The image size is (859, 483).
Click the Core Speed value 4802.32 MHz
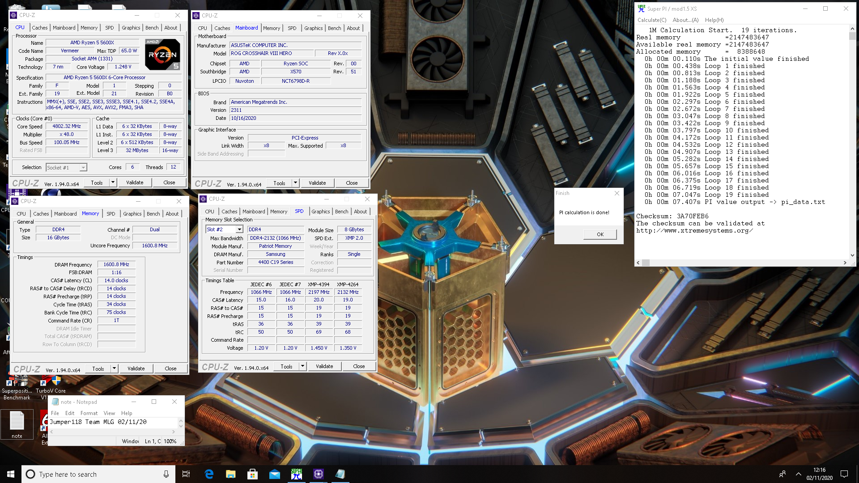67,127
